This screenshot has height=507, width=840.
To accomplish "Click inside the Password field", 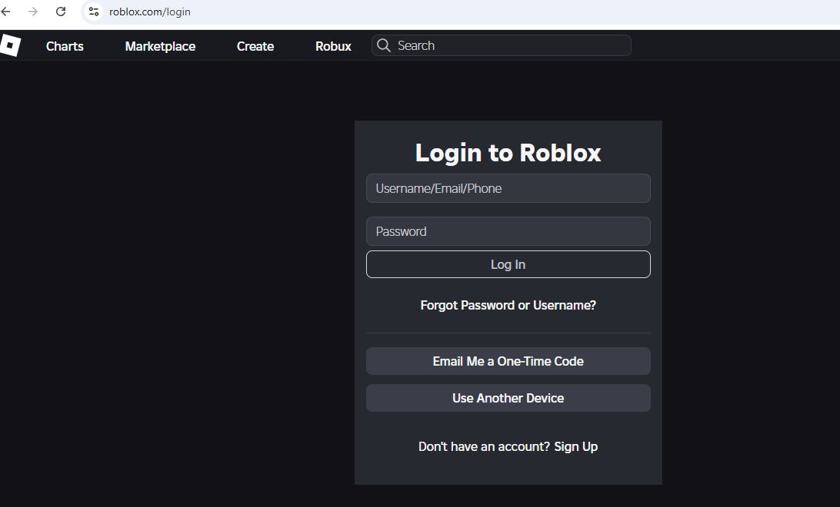I will (508, 231).
